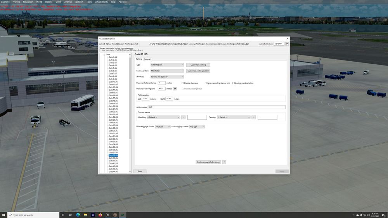
Task: Switch to the Pushback tab
Action: click(147, 59)
